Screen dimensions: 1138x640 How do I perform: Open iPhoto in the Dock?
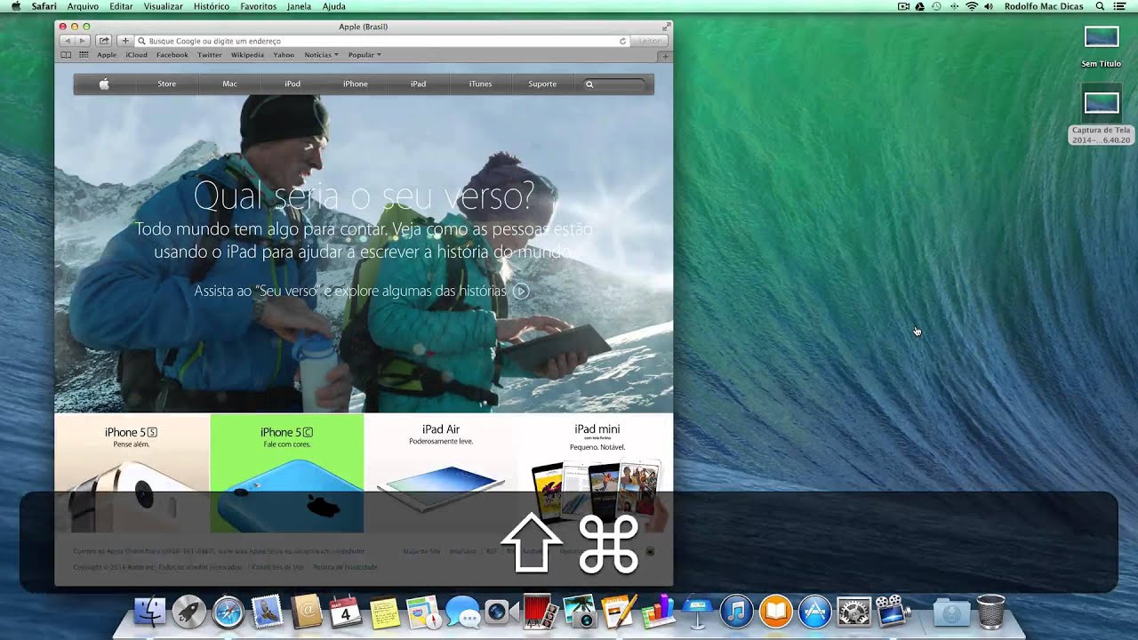coord(580,612)
